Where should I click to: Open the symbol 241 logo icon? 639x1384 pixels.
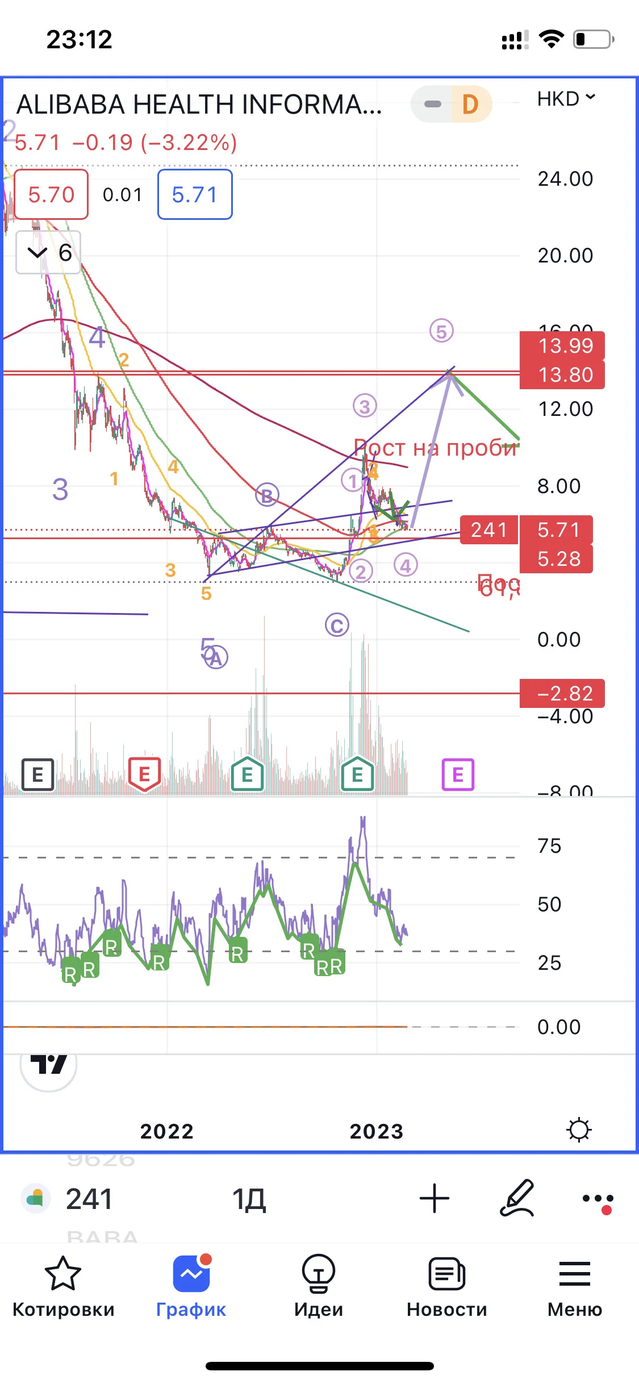coord(36,1198)
